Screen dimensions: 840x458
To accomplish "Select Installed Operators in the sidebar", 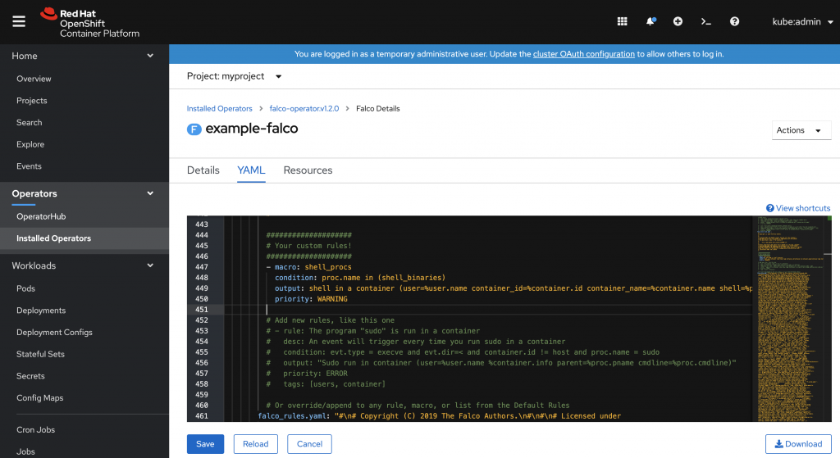I will (x=84, y=238).
